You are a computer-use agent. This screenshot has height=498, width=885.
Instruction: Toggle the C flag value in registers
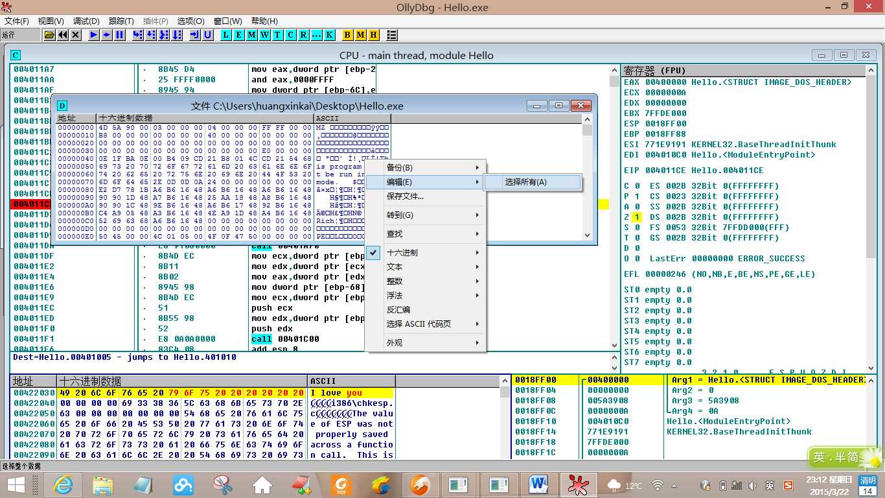[x=637, y=186]
